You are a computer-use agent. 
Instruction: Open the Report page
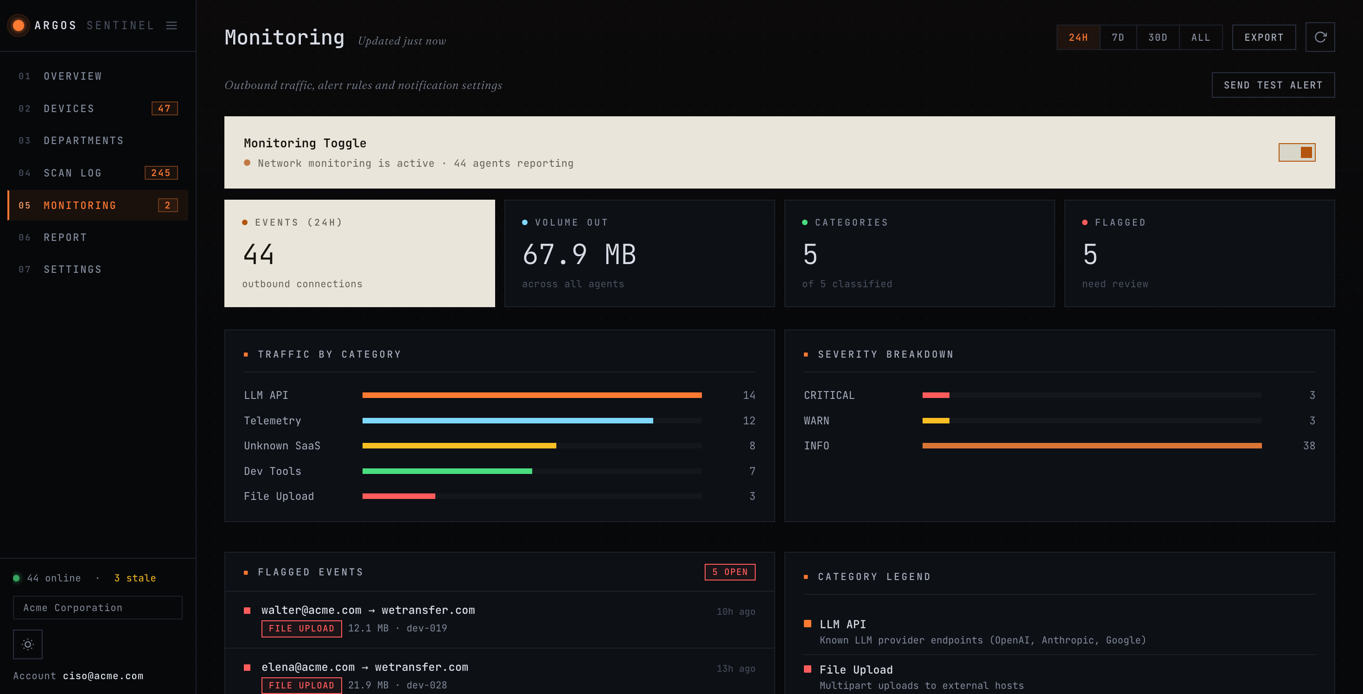click(98, 237)
